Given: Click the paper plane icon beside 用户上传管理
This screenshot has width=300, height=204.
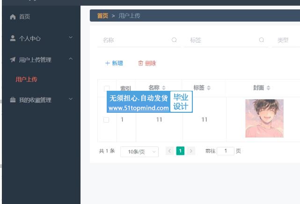Looking at the screenshot, I should [x=13, y=59].
